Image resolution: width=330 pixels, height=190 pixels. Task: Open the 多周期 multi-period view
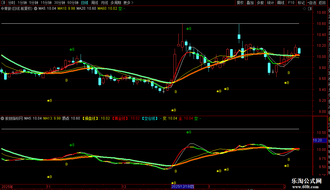click(x=116, y=3)
